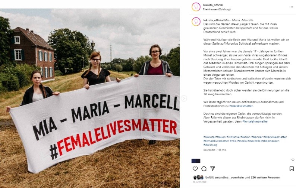Open the Rheinhausen (Duisburg) location link
The height and width of the screenshot is (188, 296).
[217, 9]
